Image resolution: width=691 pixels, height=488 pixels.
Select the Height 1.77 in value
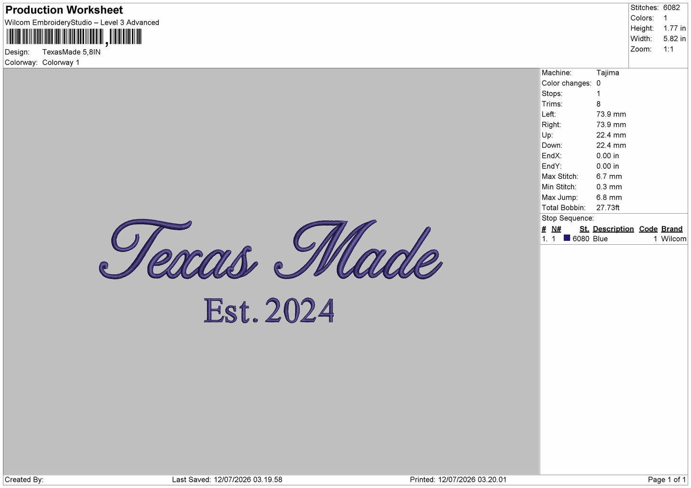coord(674,29)
